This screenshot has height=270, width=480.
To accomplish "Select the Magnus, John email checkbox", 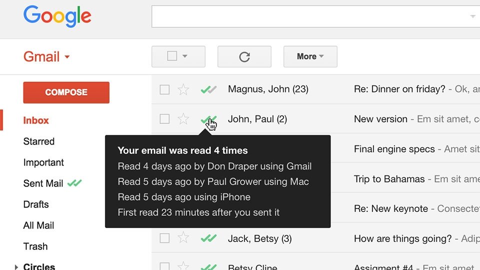I will click(x=164, y=89).
